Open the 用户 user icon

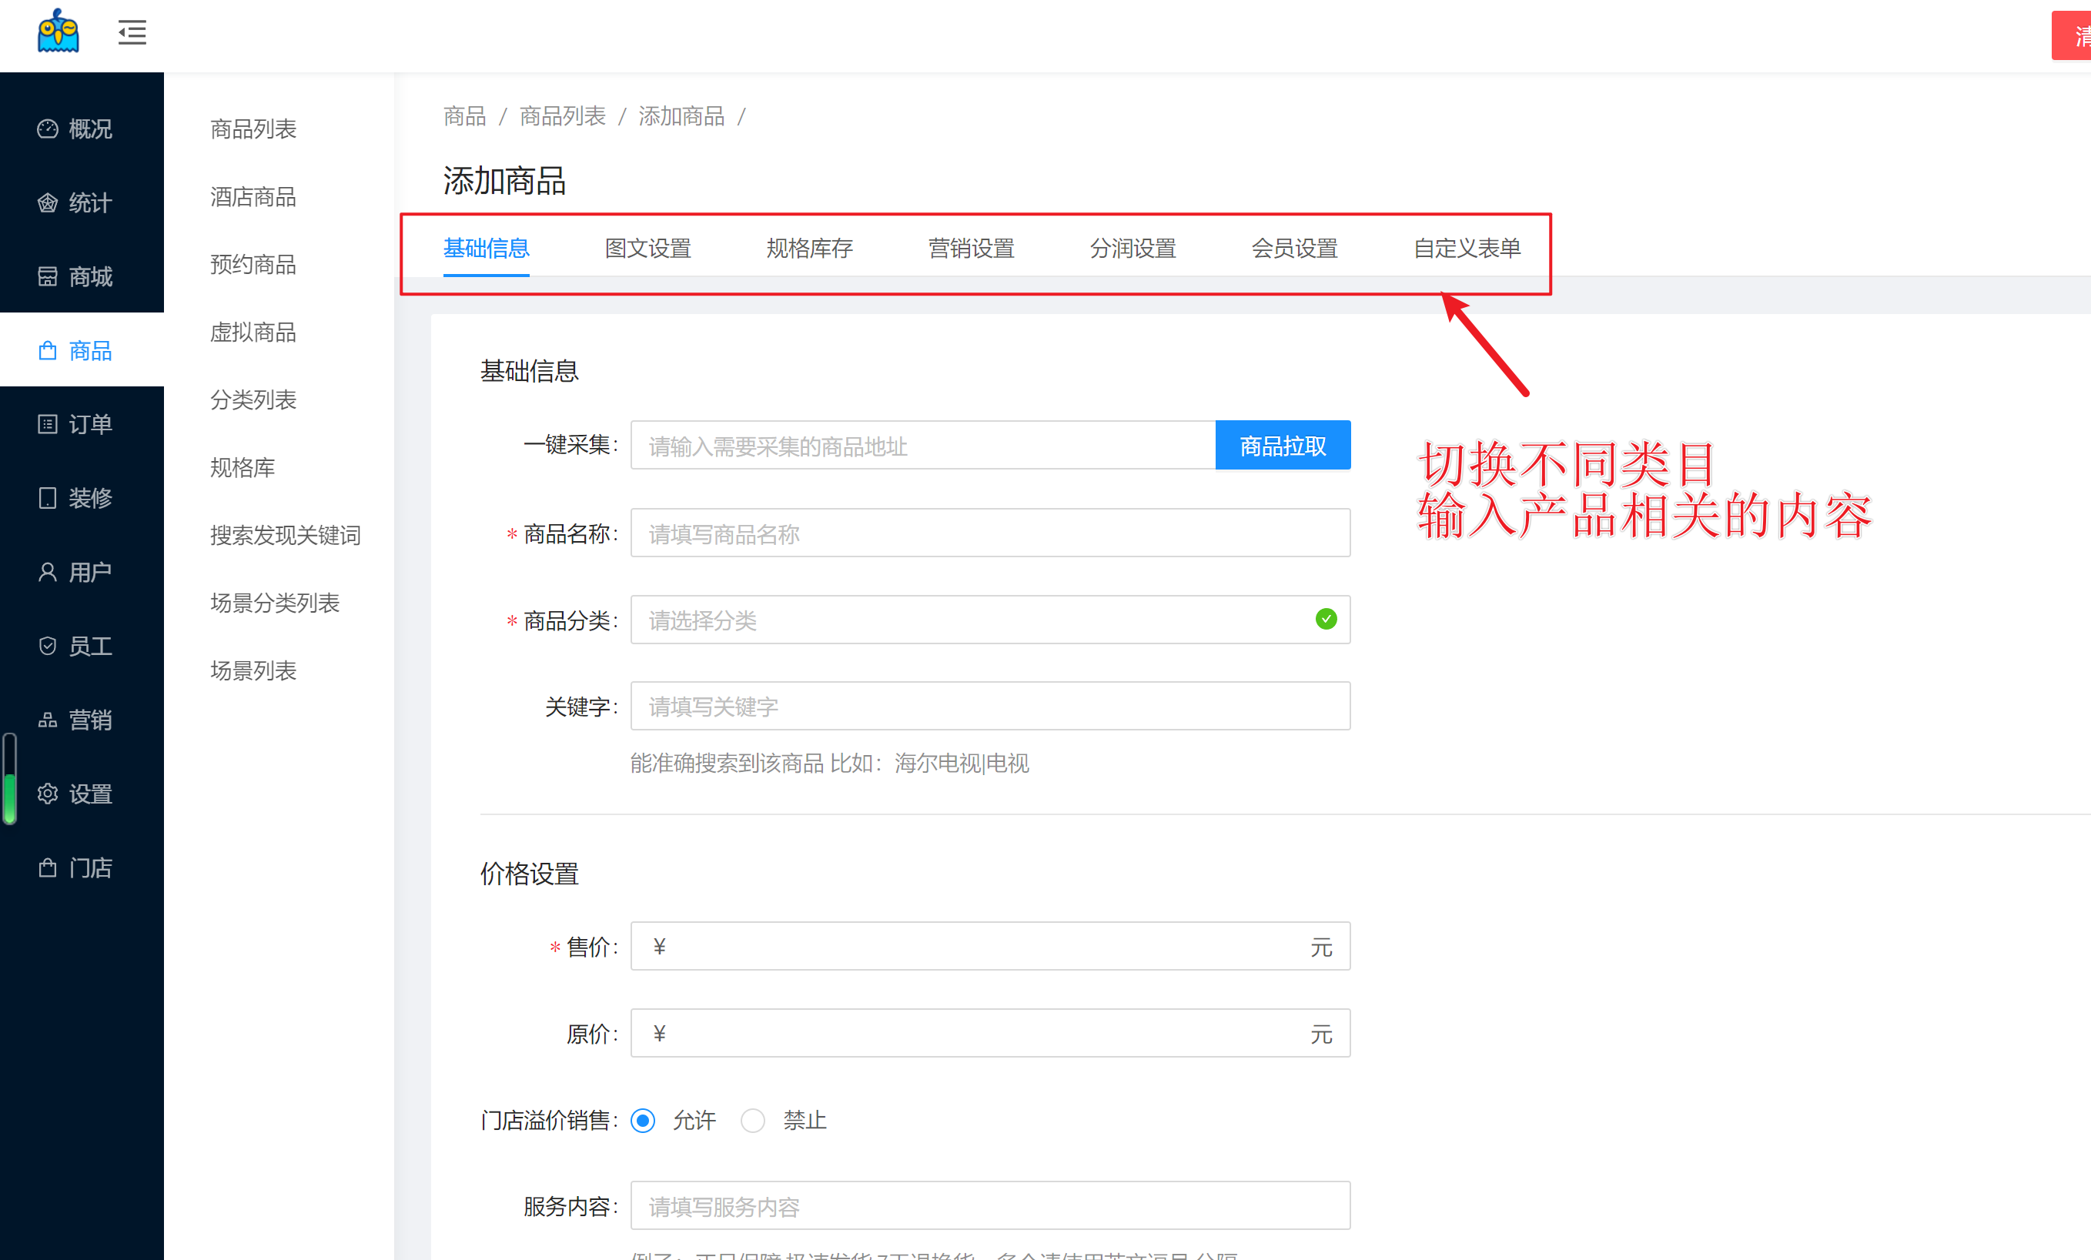[x=48, y=572]
